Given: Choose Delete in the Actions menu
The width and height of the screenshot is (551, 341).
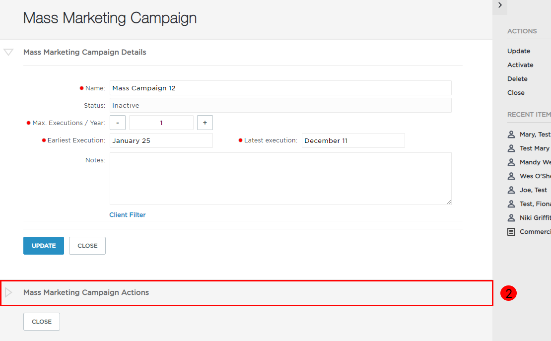Looking at the screenshot, I should point(517,79).
